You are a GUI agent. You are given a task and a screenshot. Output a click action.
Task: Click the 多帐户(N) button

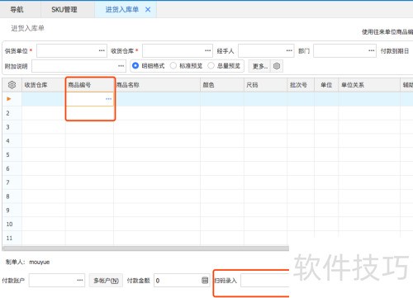coord(106,281)
